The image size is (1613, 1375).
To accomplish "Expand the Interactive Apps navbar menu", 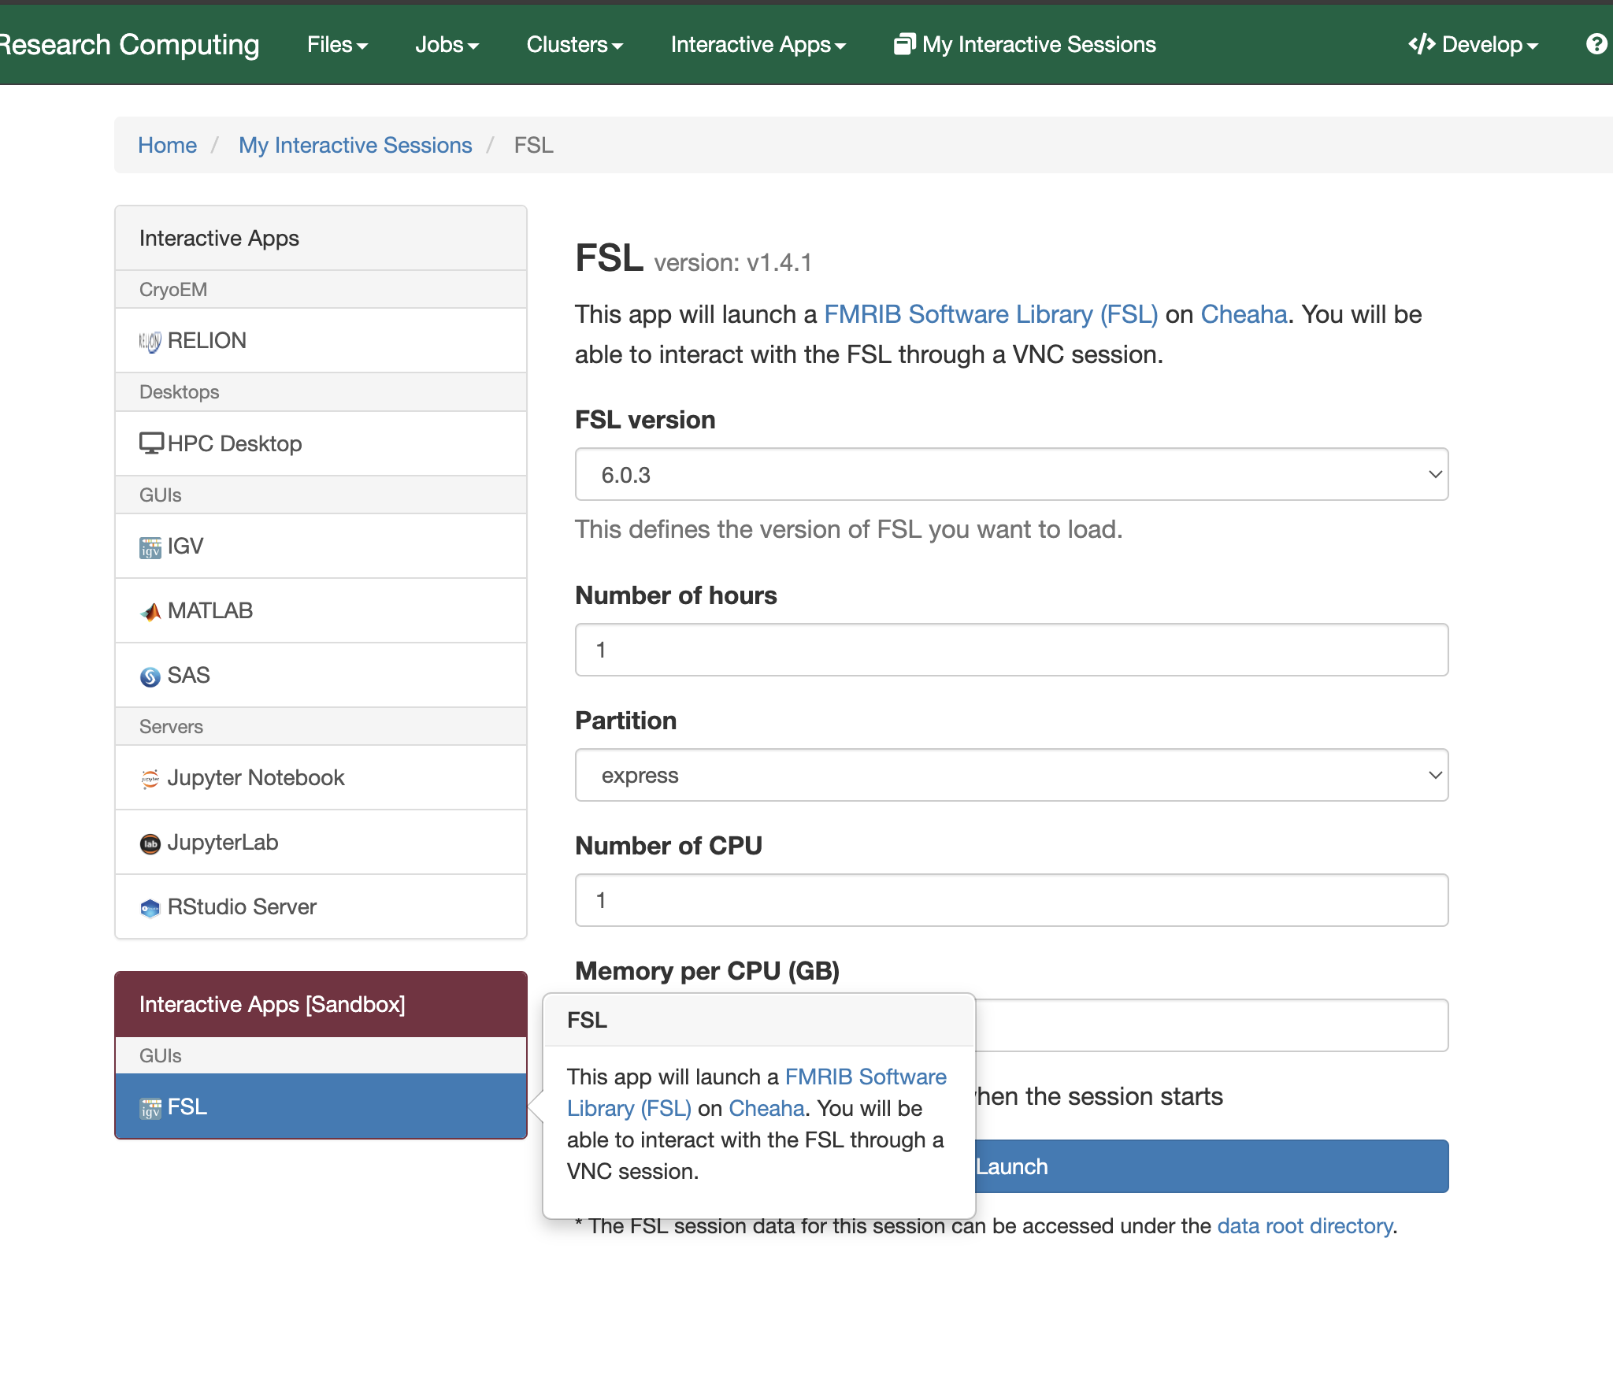I will [x=758, y=44].
